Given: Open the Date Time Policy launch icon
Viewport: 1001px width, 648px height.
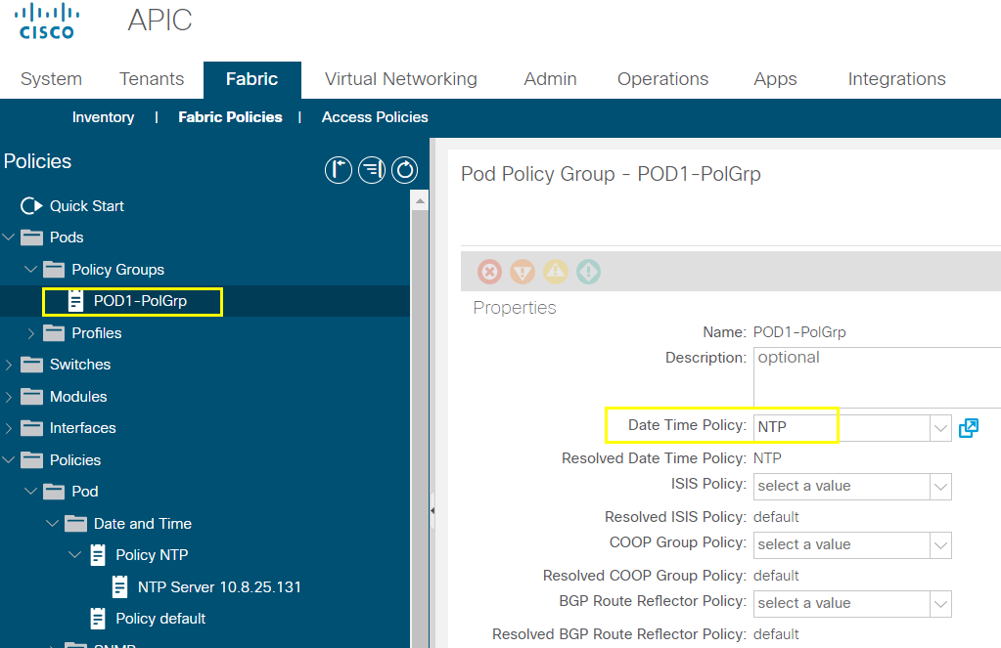Looking at the screenshot, I should pyautogui.click(x=969, y=428).
